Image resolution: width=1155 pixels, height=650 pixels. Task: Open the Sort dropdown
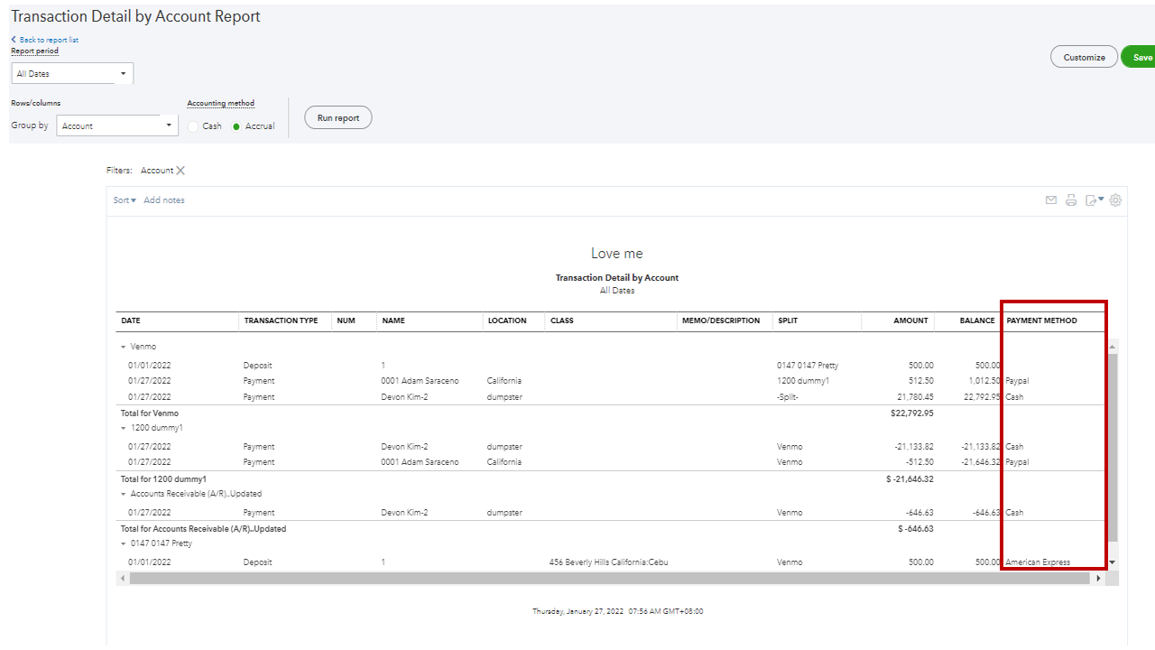pos(124,200)
